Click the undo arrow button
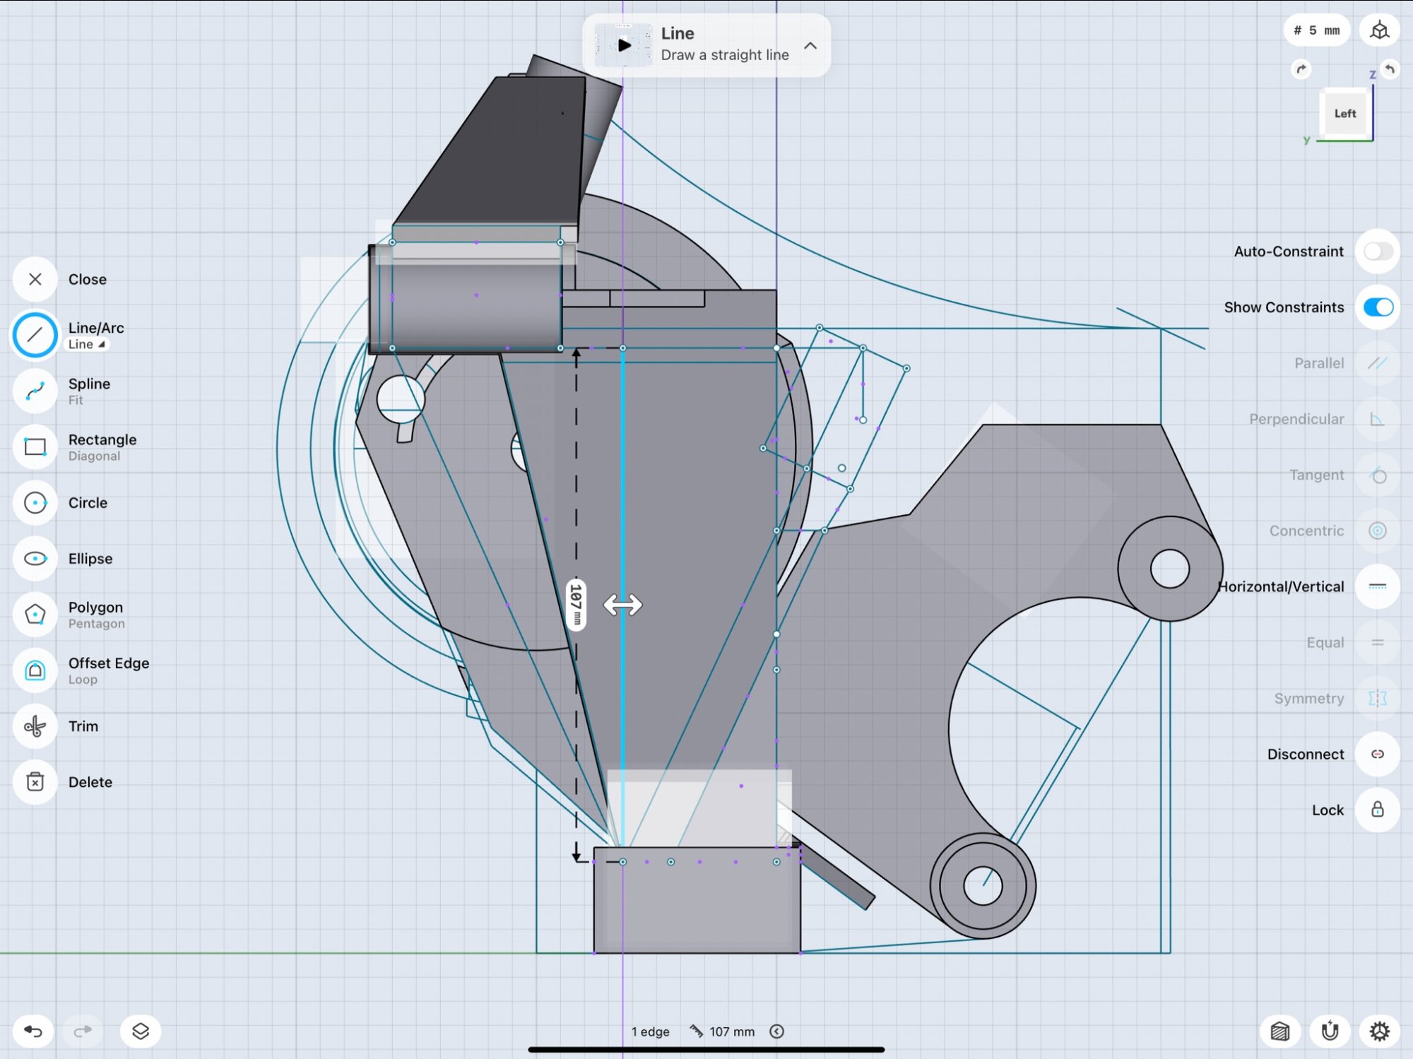This screenshot has width=1413, height=1059. 33,1031
